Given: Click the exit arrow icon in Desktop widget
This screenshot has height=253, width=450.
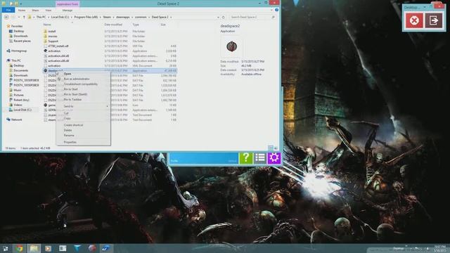Looking at the screenshot, I should click(433, 20).
